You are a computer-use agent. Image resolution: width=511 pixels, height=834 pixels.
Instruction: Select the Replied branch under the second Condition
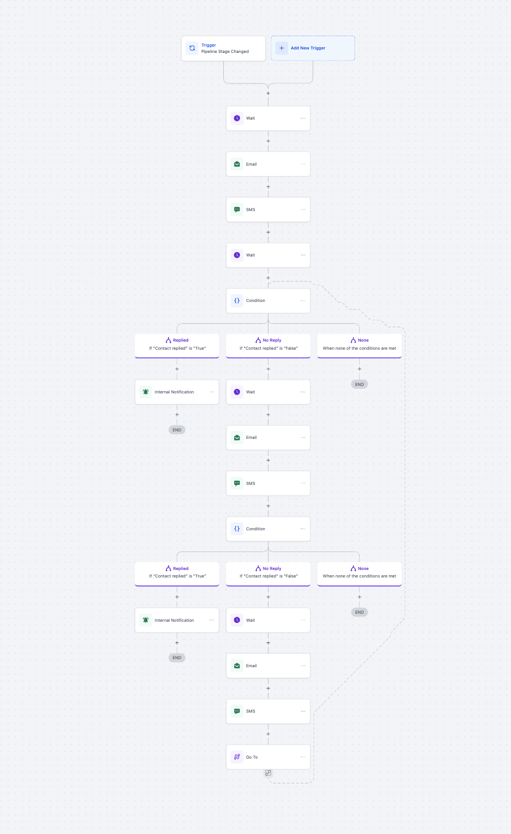(177, 574)
